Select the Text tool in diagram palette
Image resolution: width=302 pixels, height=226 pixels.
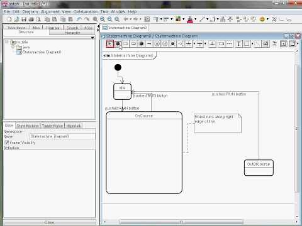pos(238,44)
